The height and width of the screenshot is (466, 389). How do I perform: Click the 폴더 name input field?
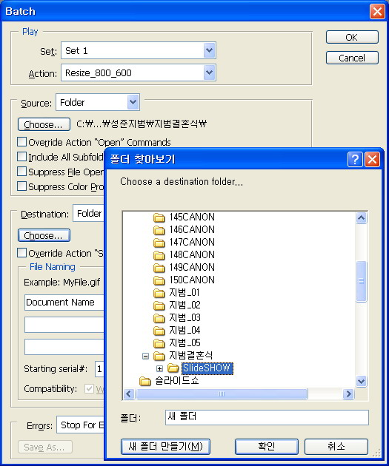267,417
